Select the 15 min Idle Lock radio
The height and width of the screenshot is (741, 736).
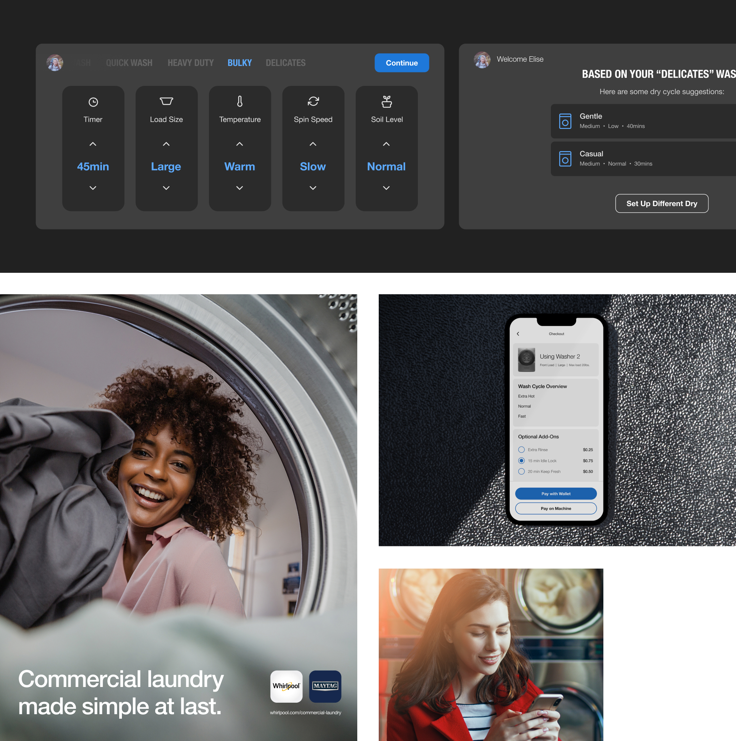coord(521,460)
